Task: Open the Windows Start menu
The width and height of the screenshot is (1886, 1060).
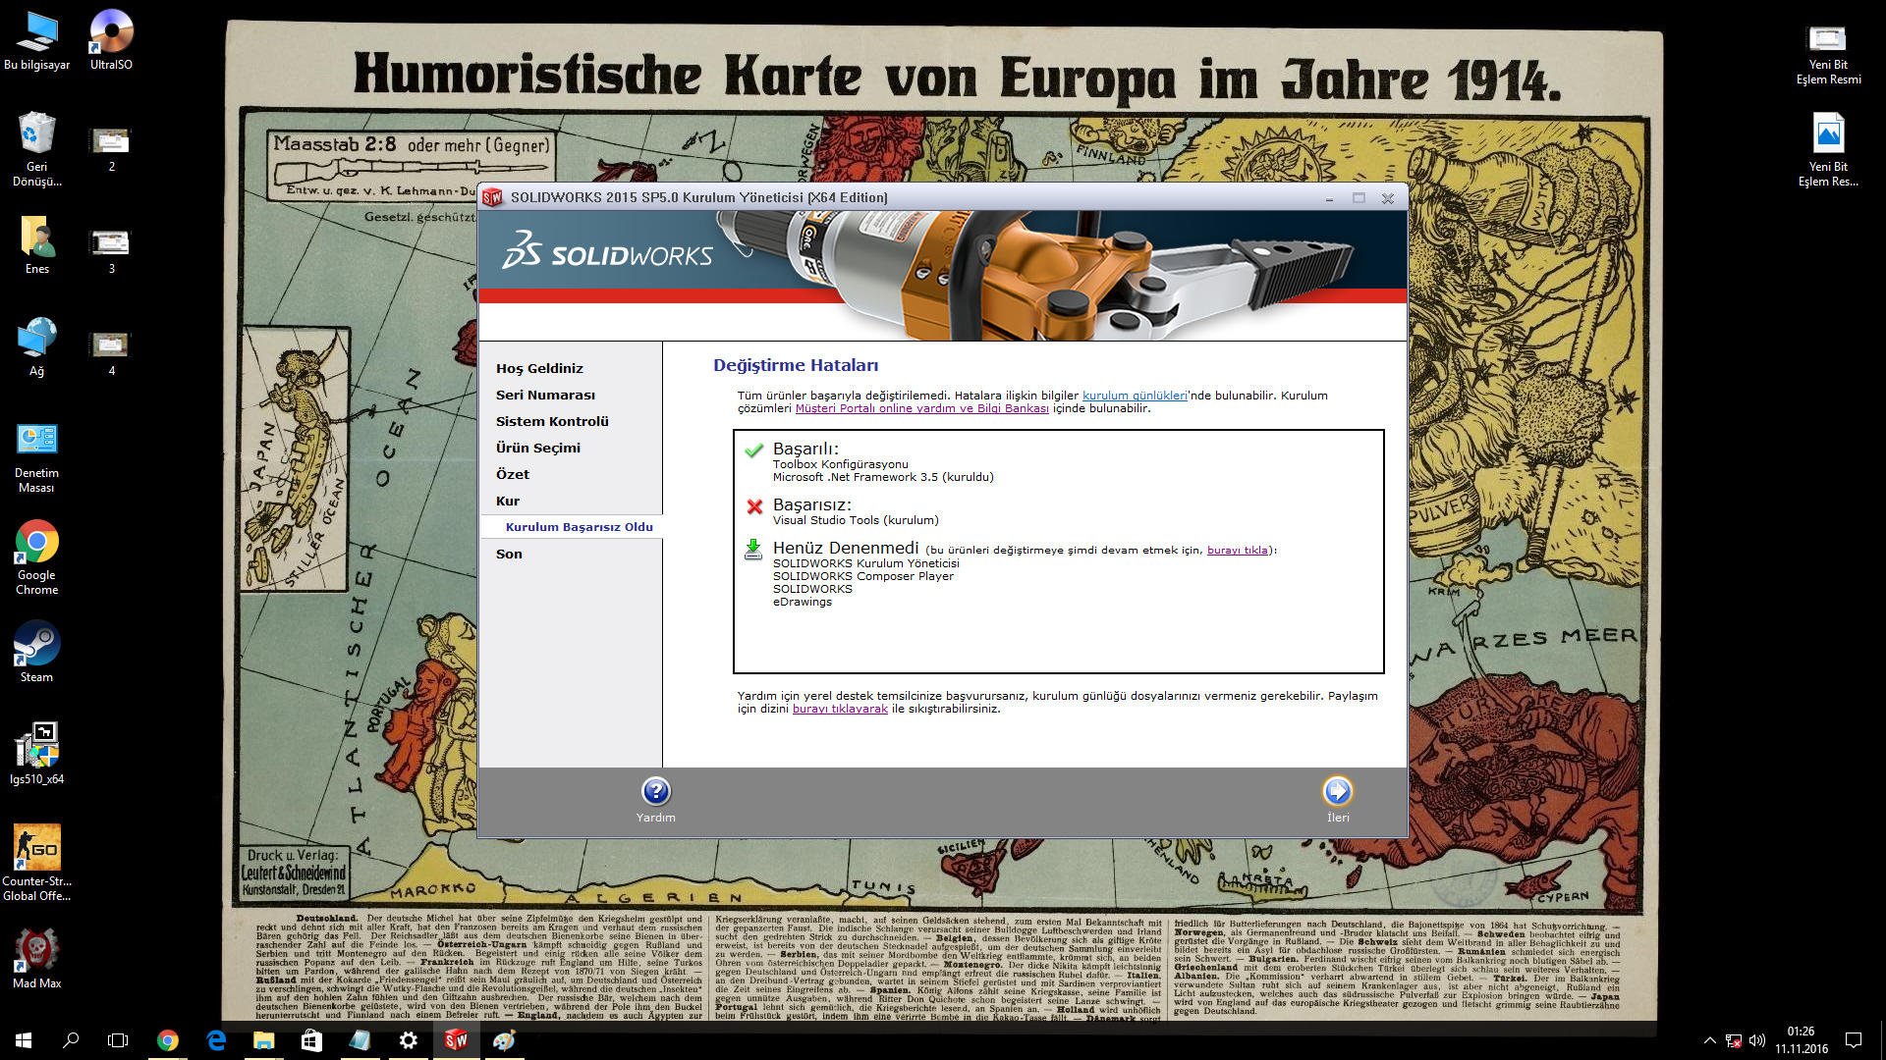Action: 24,1040
